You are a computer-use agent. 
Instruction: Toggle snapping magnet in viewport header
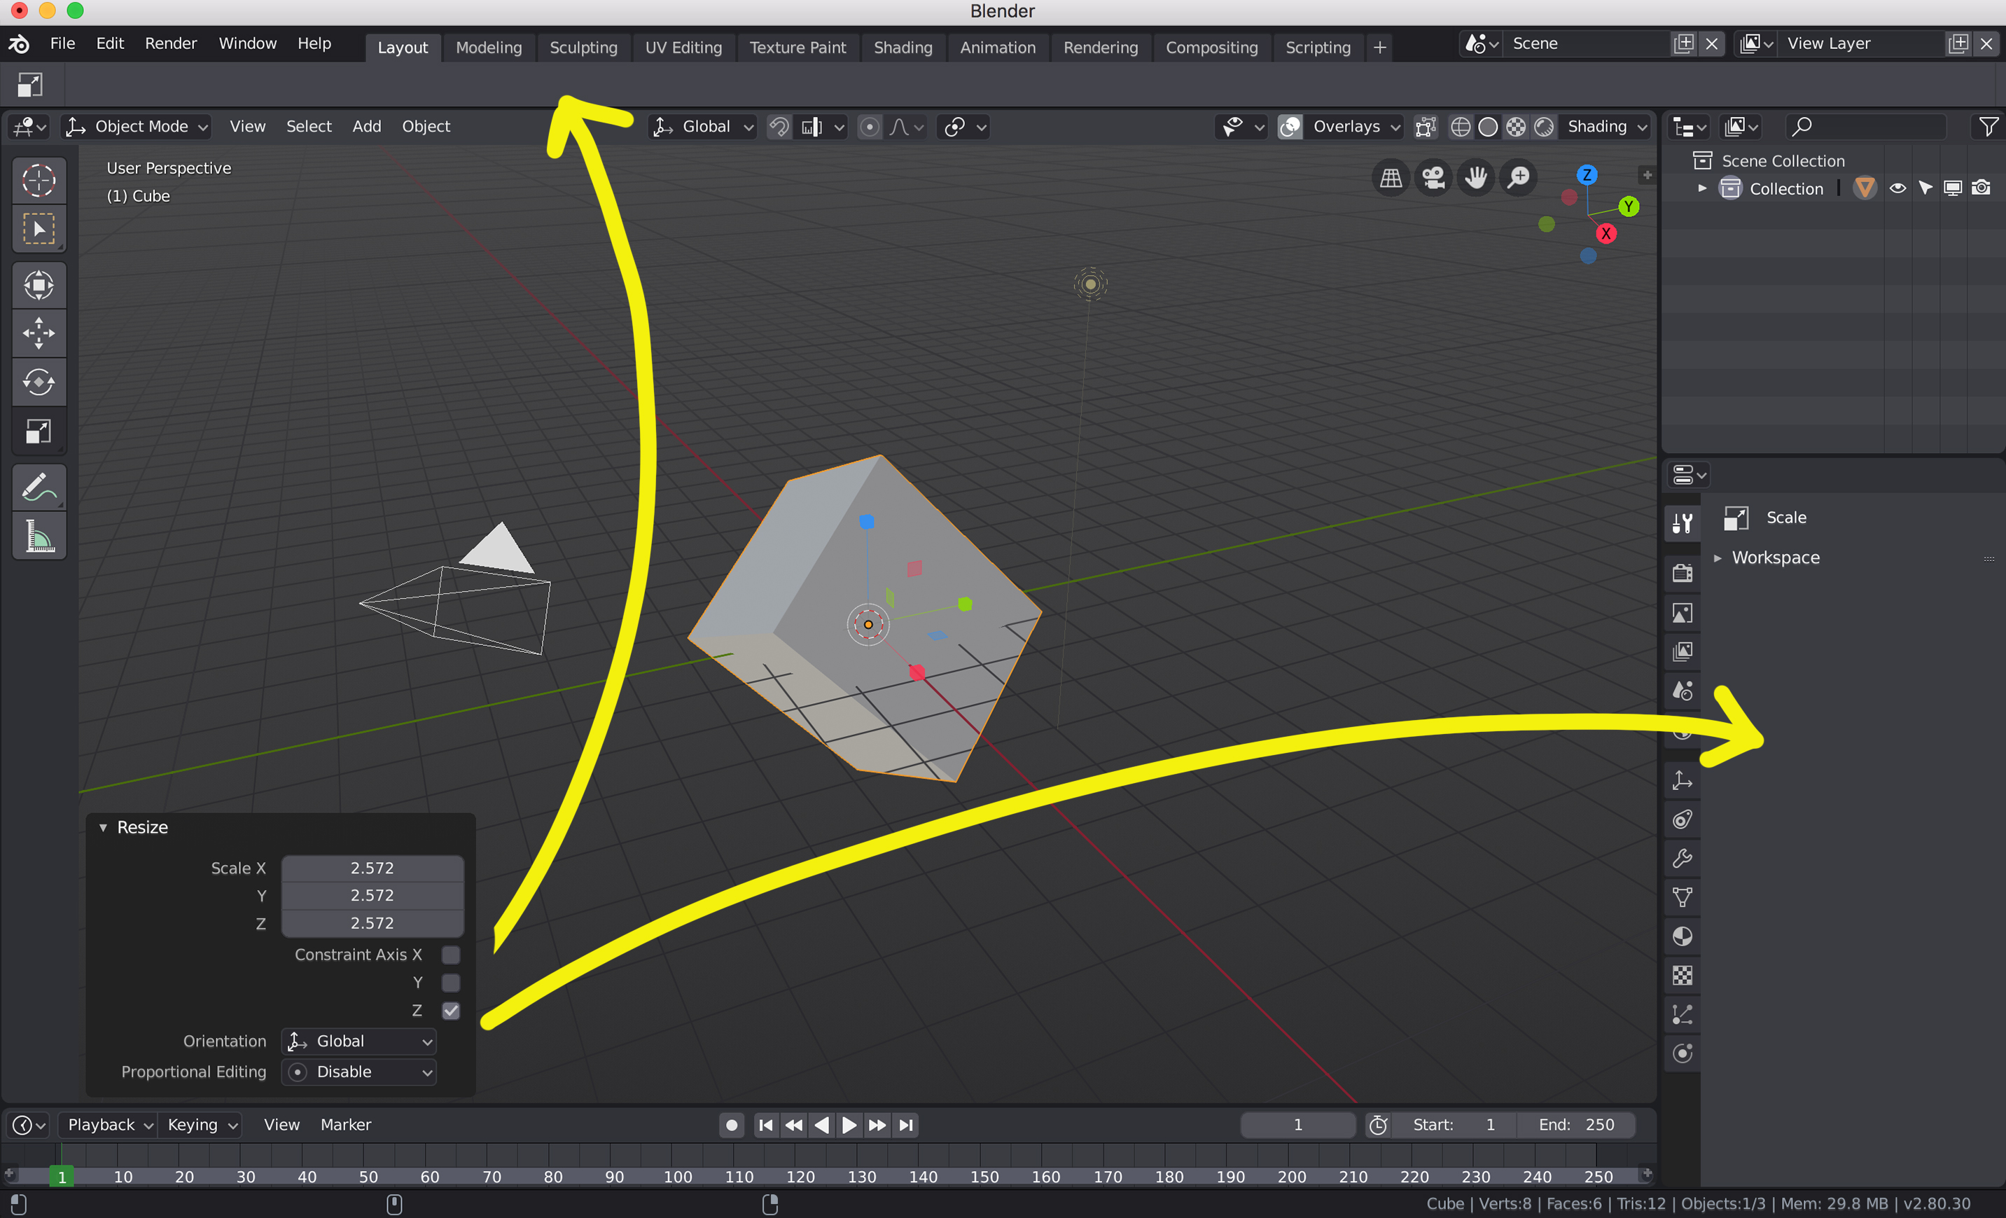click(779, 126)
